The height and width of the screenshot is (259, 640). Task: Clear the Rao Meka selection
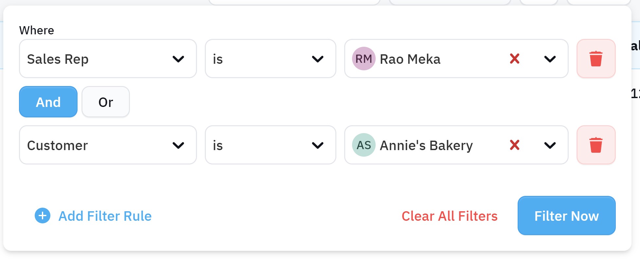click(515, 59)
